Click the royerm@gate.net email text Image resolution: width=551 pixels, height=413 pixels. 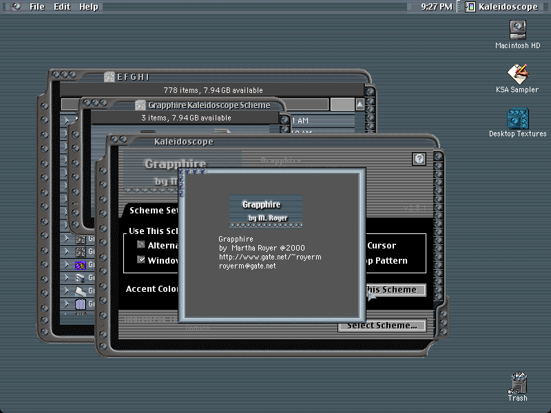(247, 266)
